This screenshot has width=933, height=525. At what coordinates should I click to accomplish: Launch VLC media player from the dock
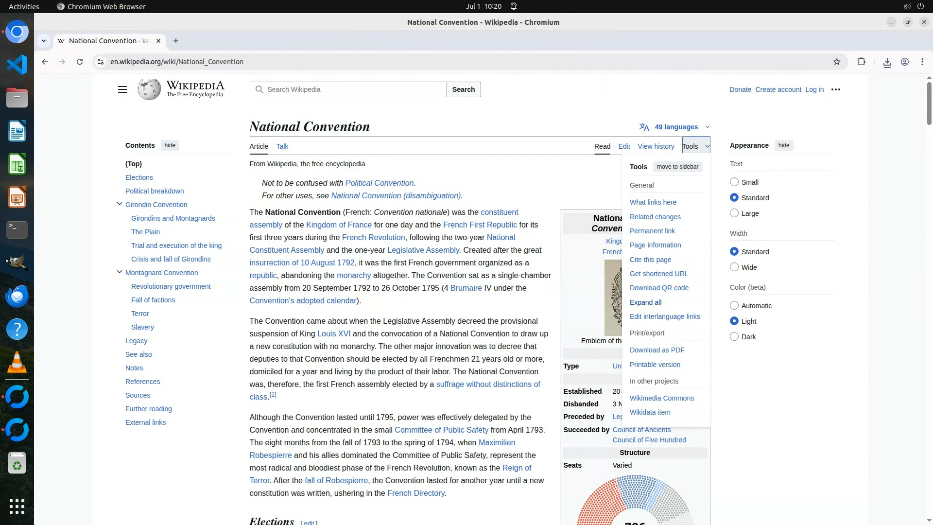click(17, 362)
